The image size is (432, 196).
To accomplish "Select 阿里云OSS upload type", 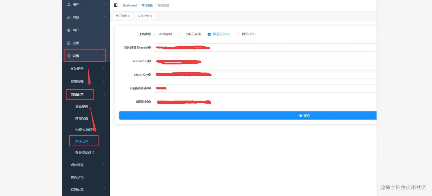I will point(209,34).
